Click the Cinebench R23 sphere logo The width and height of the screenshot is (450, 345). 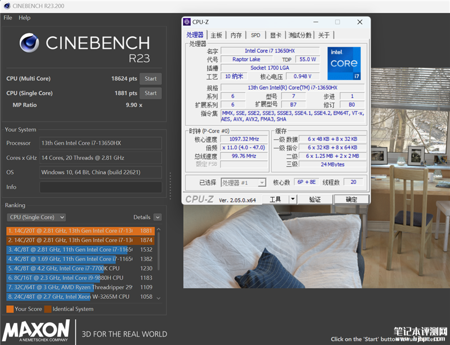[x=29, y=43]
